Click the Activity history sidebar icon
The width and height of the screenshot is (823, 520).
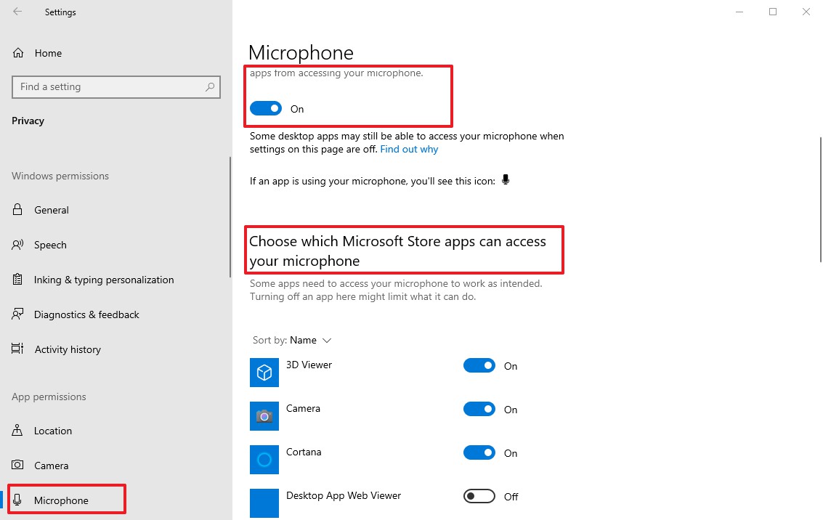(x=18, y=349)
